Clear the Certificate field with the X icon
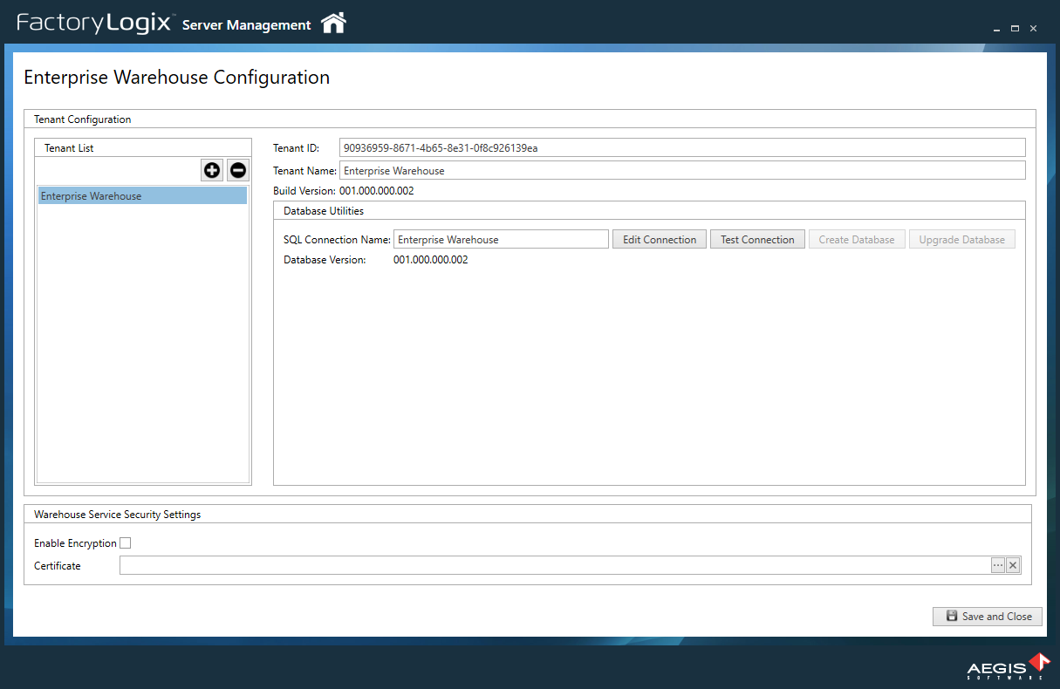The width and height of the screenshot is (1060, 689). click(1013, 565)
